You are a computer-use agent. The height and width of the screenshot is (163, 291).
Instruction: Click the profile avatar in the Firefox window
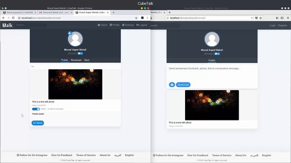click(212, 39)
